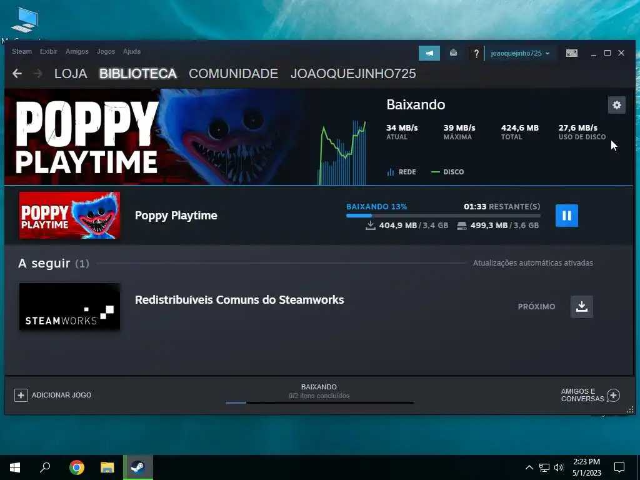Image resolution: width=640 pixels, height=480 pixels.
Task: Click Steamworks logo thumbnail
Action: point(70,306)
